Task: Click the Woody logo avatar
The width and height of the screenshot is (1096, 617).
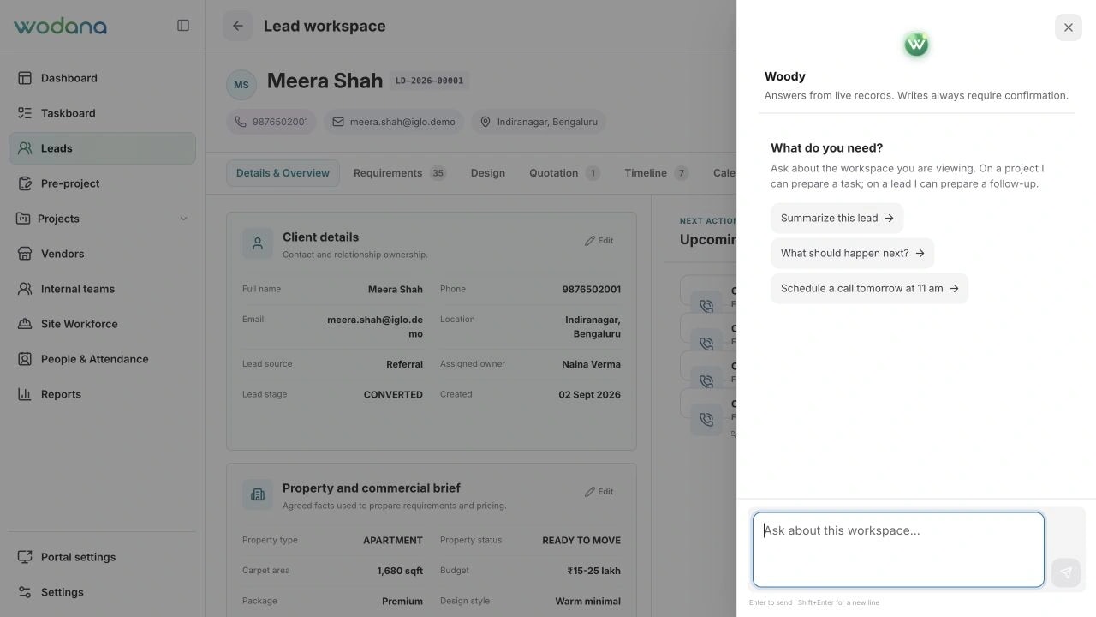Action: [916, 44]
